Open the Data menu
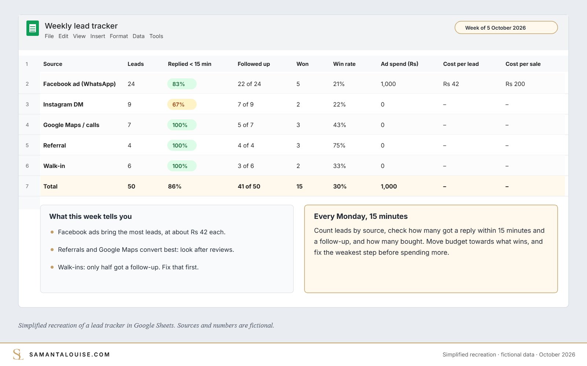Screen dimensions: 587x366 (x=138, y=36)
